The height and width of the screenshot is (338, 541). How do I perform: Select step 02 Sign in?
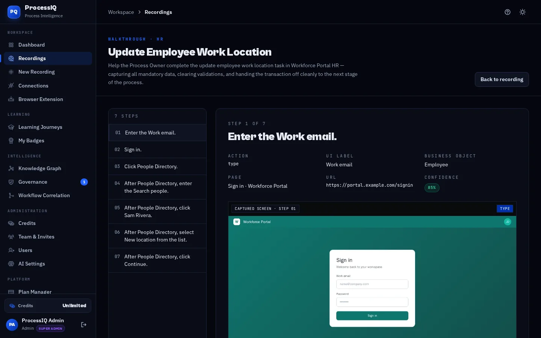(x=157, y=149)
